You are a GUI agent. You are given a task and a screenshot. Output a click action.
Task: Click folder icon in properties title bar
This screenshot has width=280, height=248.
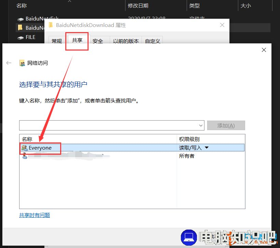click(x=51, y=25)
